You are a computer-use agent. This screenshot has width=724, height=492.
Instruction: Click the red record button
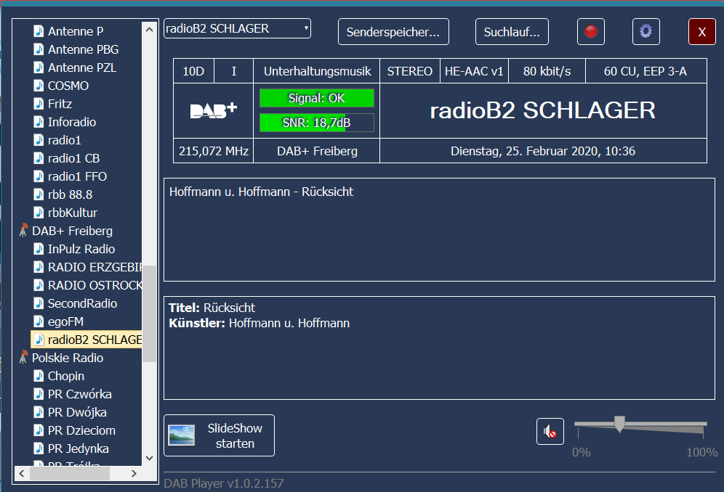tap(591, 31)
